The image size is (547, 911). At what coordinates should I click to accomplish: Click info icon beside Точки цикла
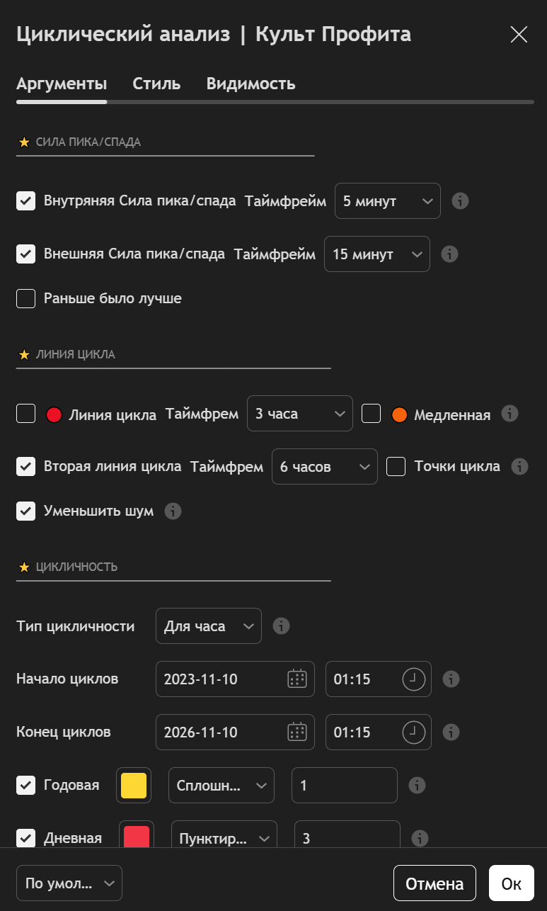[x=519, y=466]
